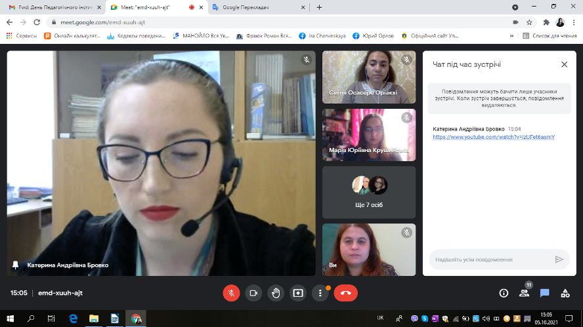583x327 pixels.
Task: Open the Chrome three-dot menu
Action: [574, 22]
